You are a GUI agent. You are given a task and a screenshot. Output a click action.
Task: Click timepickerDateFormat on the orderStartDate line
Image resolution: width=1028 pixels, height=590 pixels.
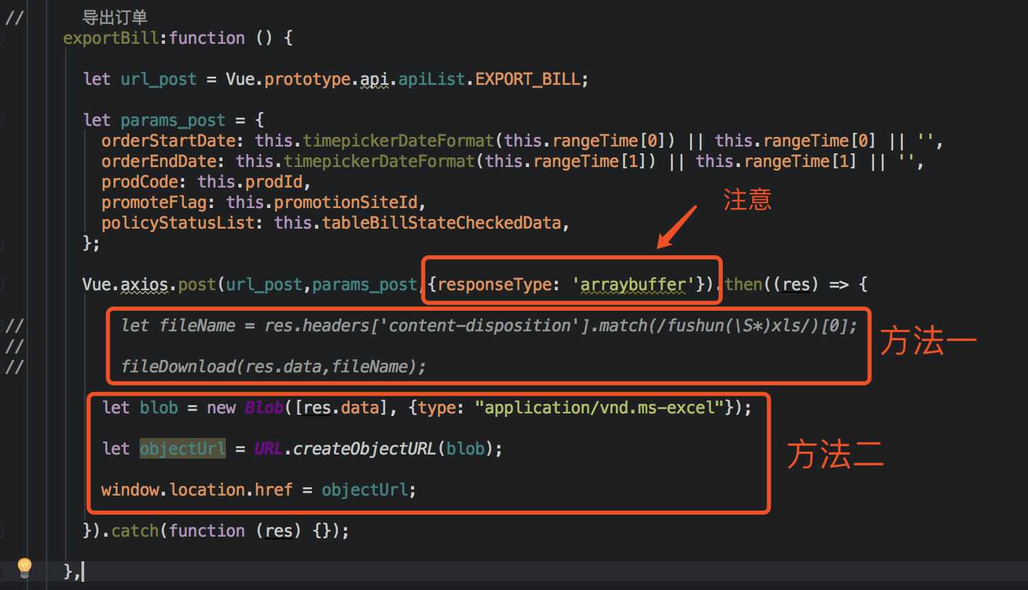coord(398,141)
